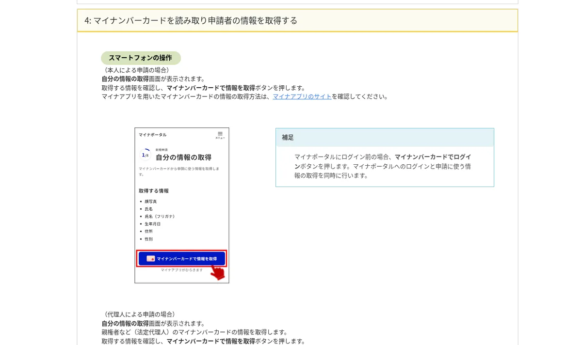Click the マイナポータル title in phone mockup

[x=152, y=135]
